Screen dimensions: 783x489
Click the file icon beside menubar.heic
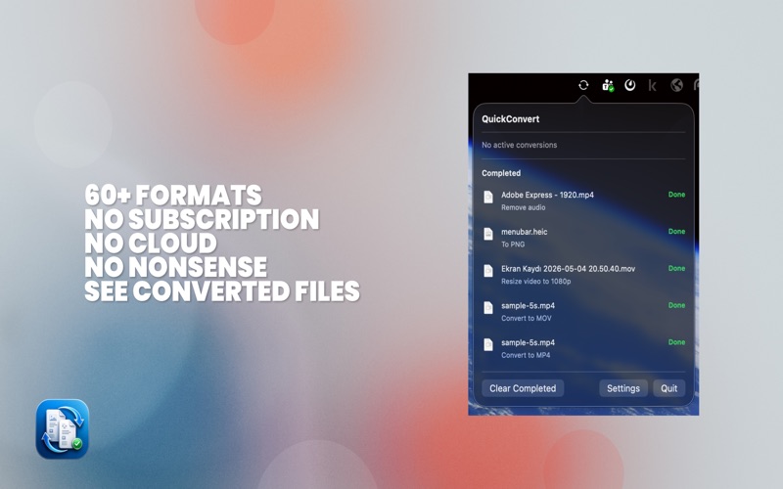(x=488, y=234)
